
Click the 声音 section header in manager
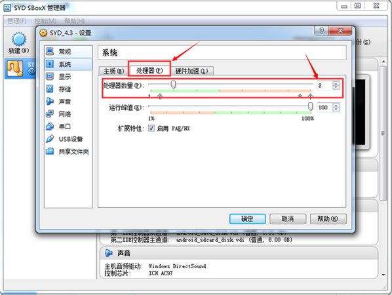(x=239, y=253)
